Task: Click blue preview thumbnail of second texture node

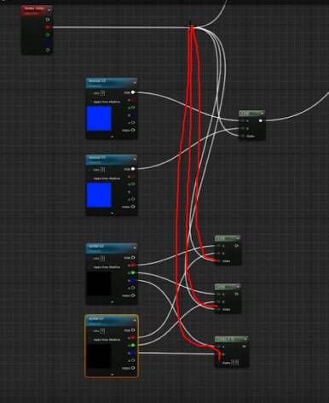Action: pos(99,195)
